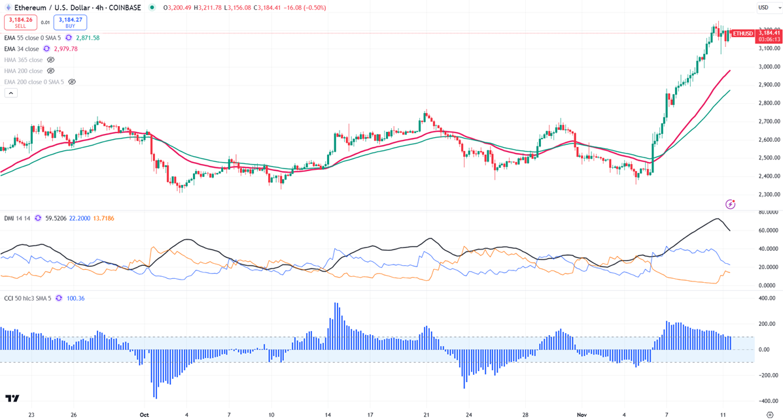Image resolution: width=783 pixels, height=420 pixels.
Task: Click the 2,300.00 price axis label
Action: (x=769, y=195)
